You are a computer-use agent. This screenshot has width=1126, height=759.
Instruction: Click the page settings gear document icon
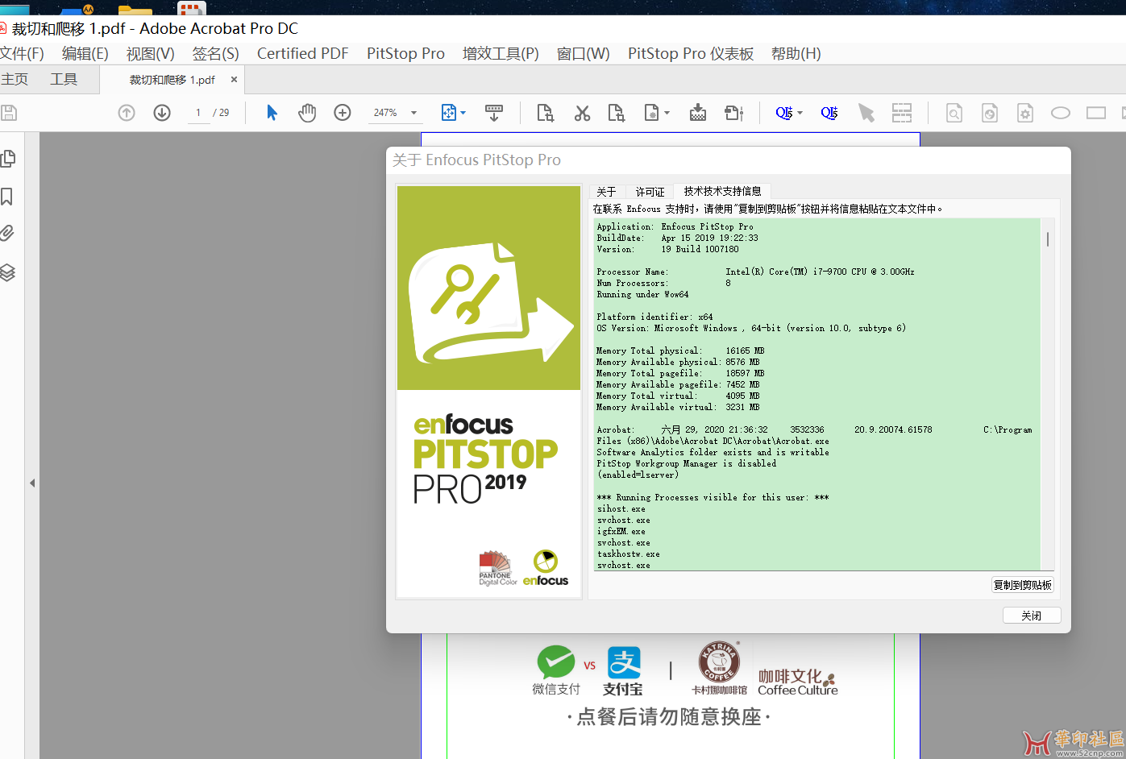pos(651,113)
